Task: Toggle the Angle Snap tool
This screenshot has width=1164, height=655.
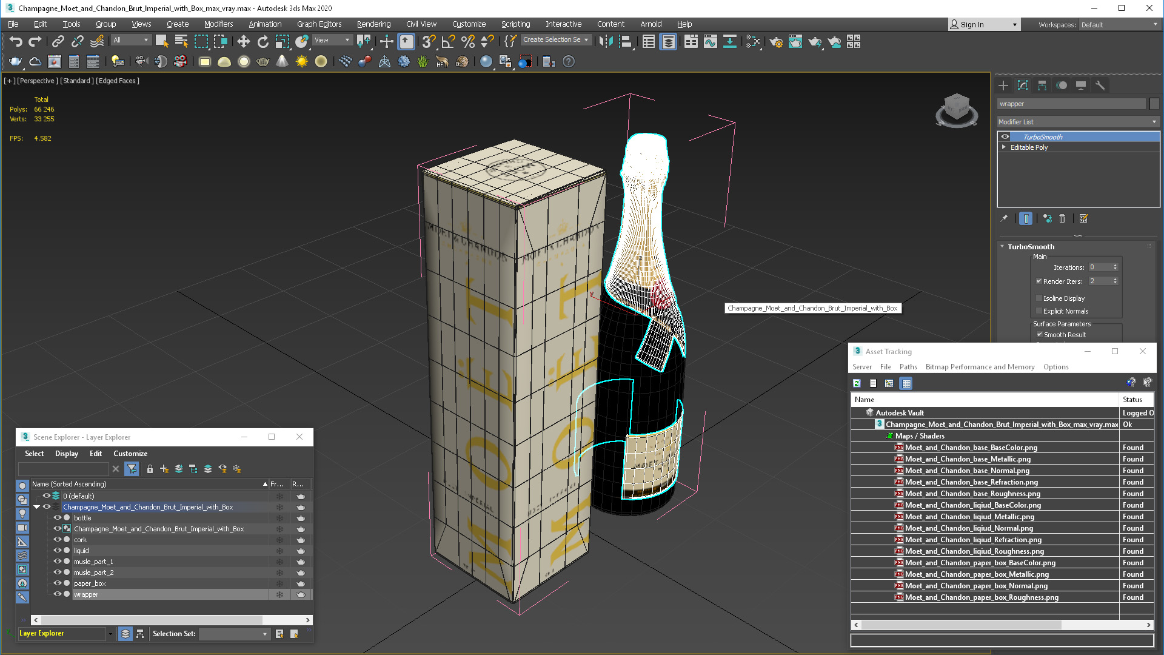Action: pyautogui.click(x=449, y=41)
